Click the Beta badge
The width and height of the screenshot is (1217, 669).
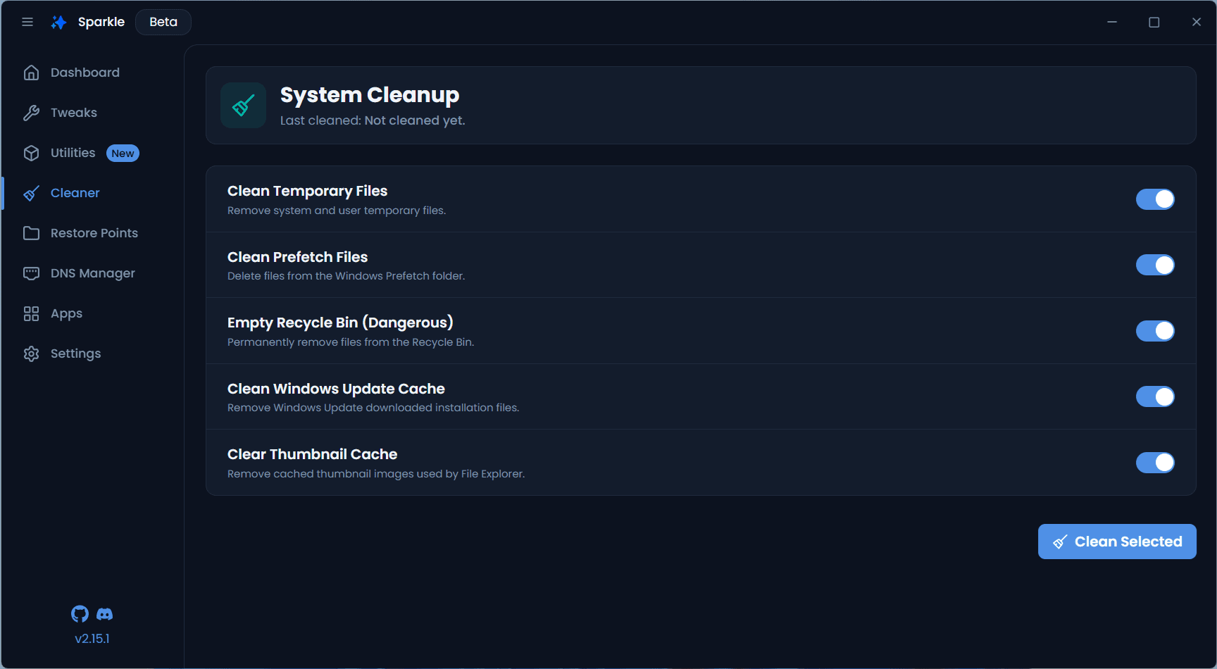(x=163, y=22)
